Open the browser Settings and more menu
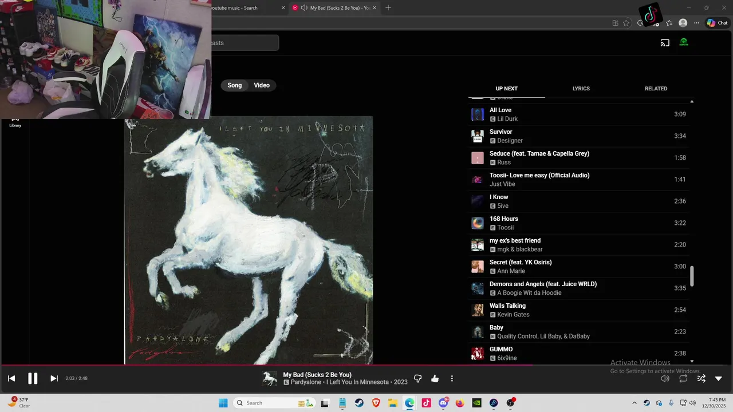This screenshot has height=412, width=733. (696, 23)
